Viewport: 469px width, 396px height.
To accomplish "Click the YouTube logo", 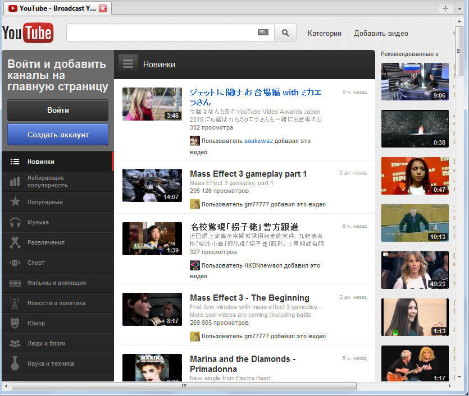I will click(x=28, y=33).
